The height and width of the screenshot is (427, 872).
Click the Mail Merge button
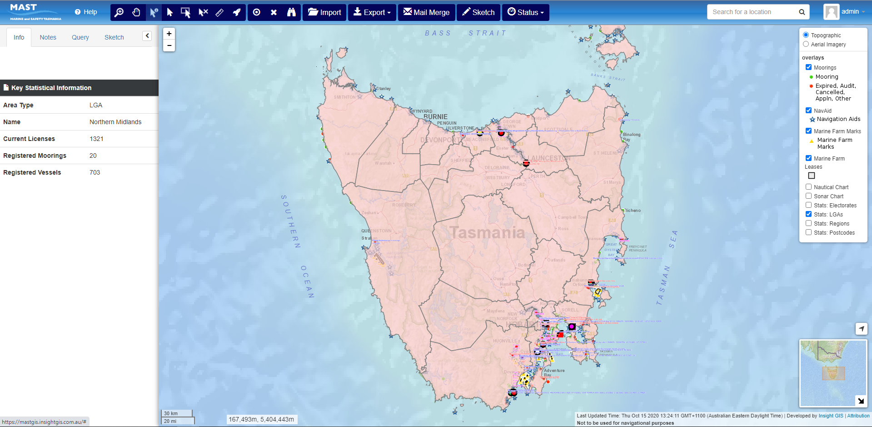click(426, 12)
